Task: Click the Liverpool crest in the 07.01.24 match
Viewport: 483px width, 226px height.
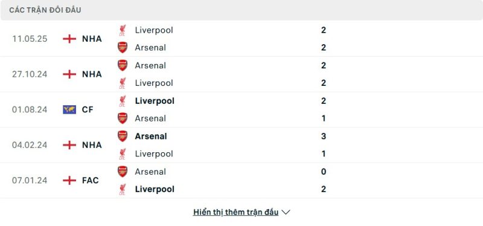Action: [x=123, y=189]
